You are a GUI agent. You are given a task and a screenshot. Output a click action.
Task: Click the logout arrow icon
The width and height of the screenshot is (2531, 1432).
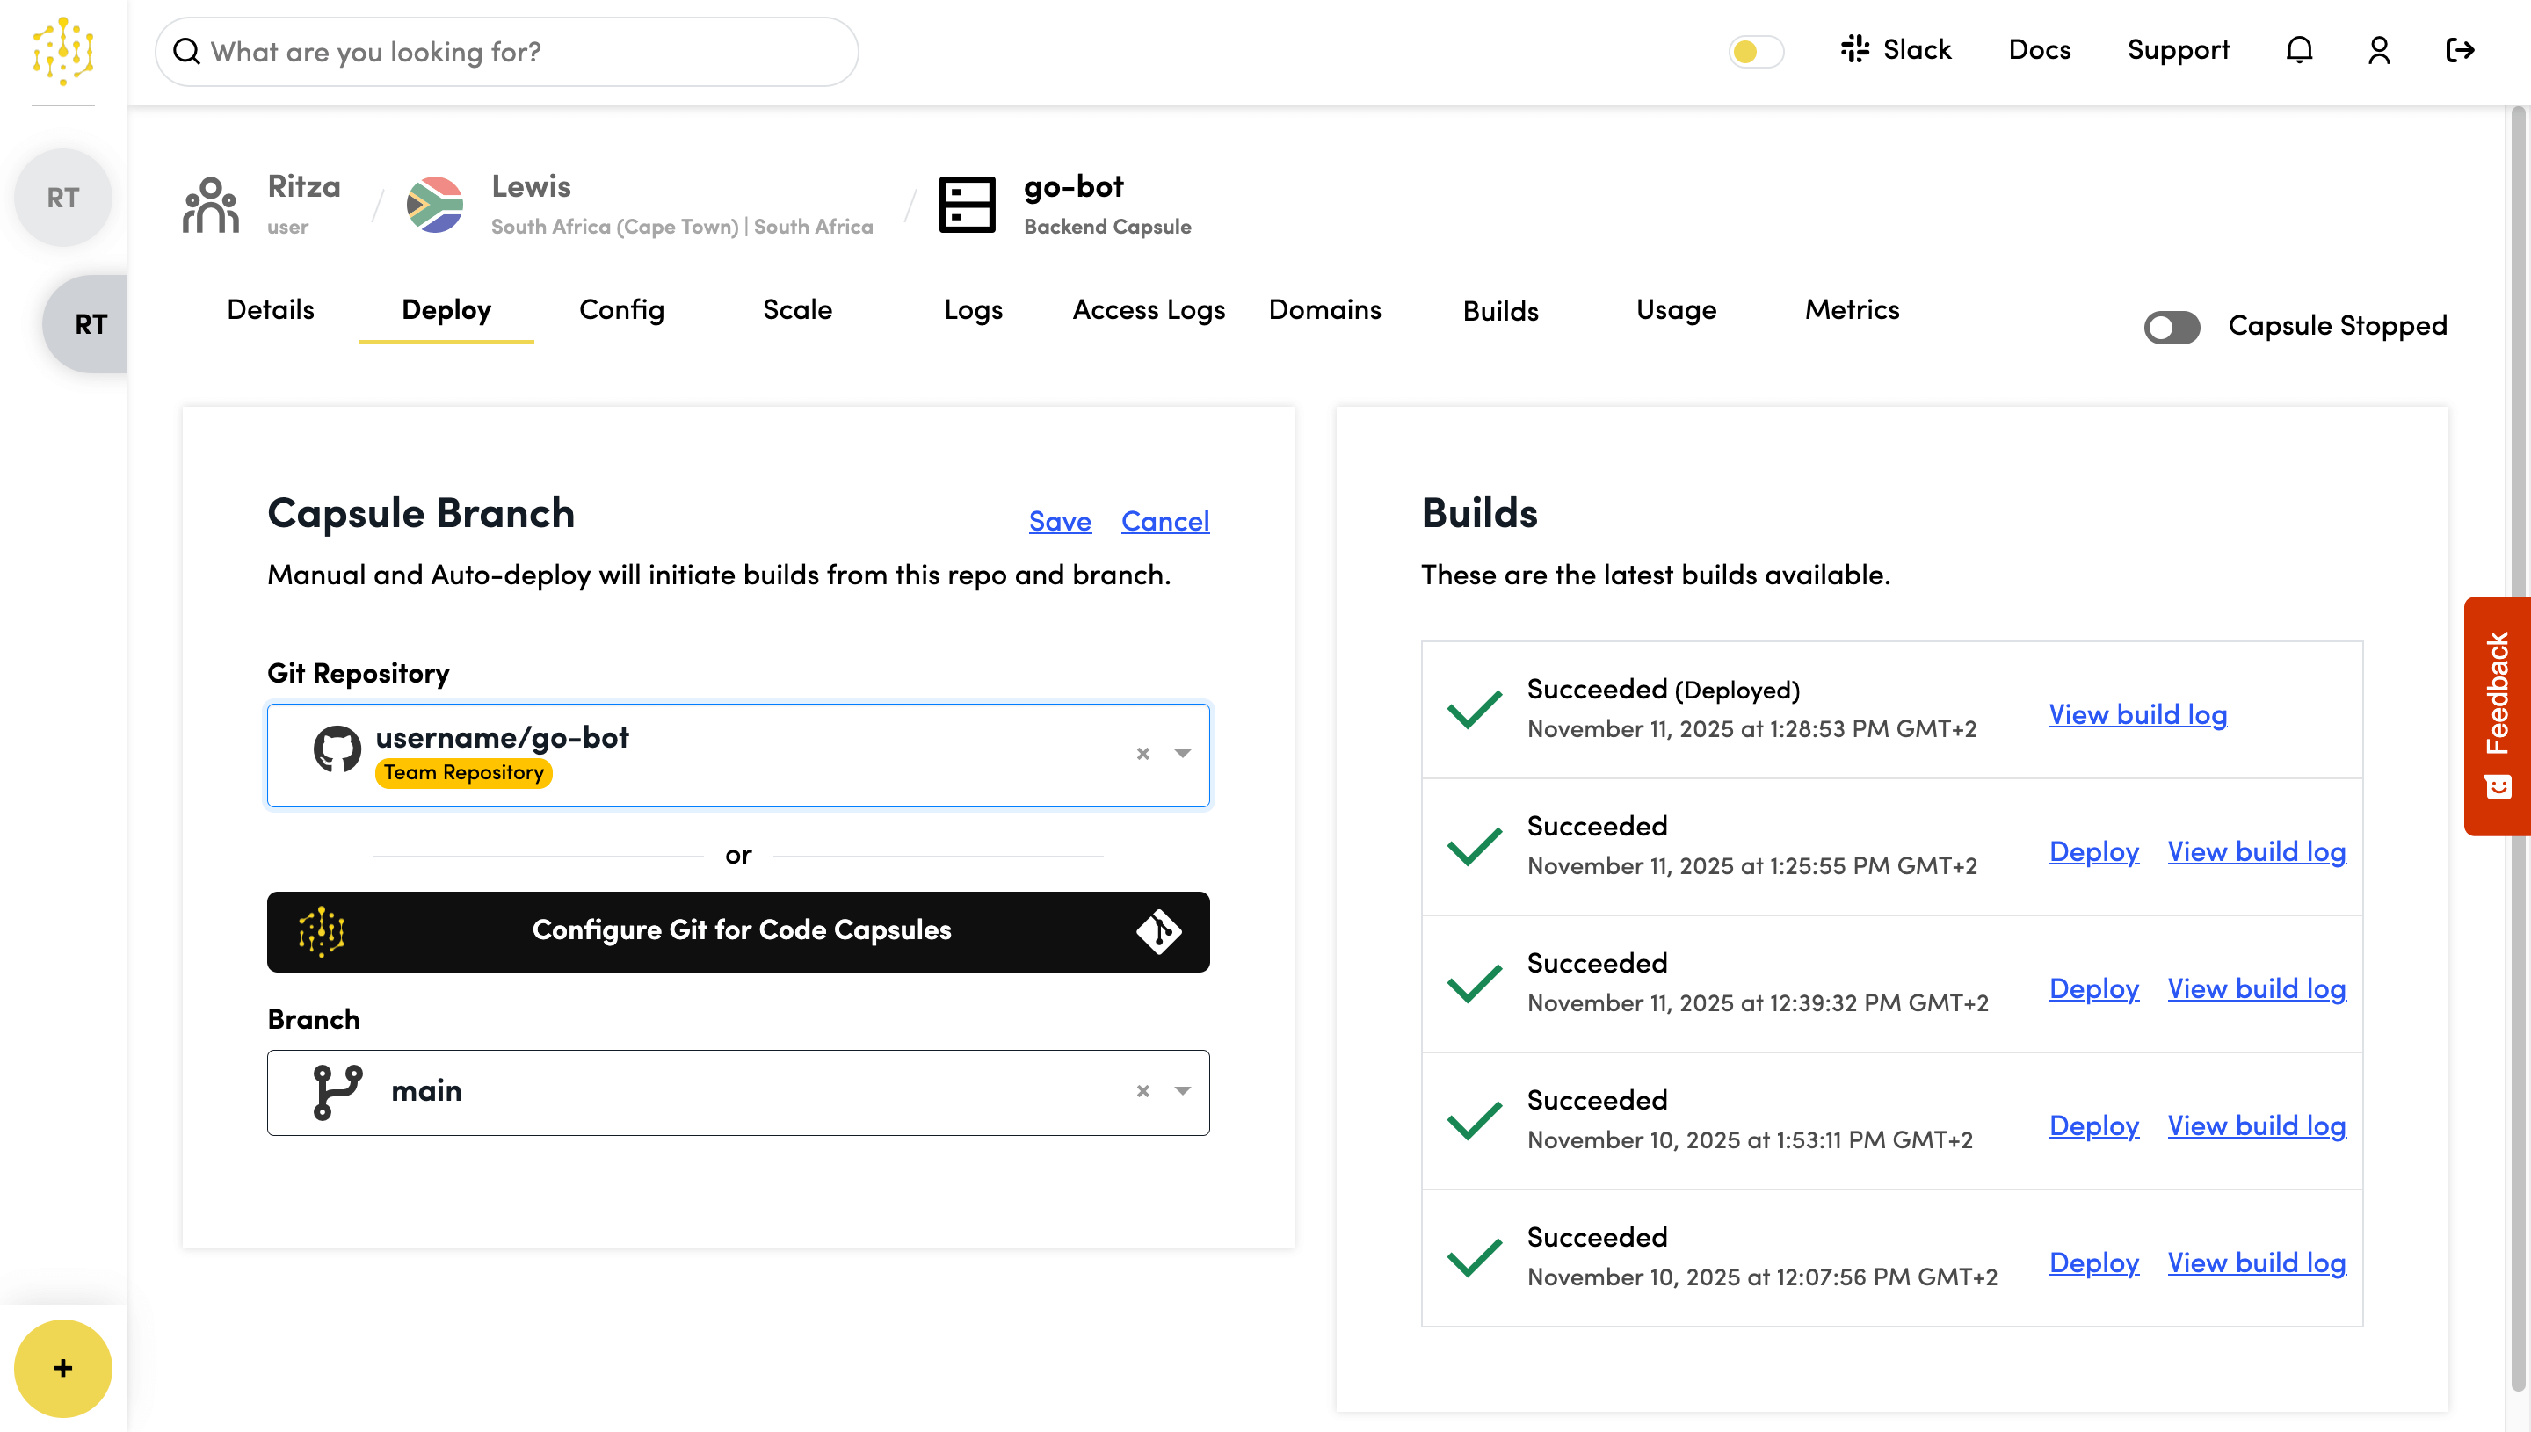(x=2459, y=50)
